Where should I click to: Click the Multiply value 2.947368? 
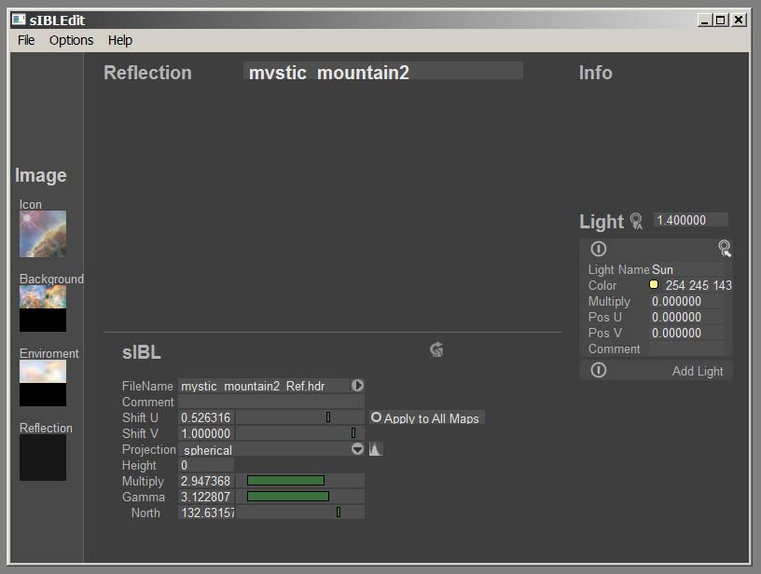206,481
